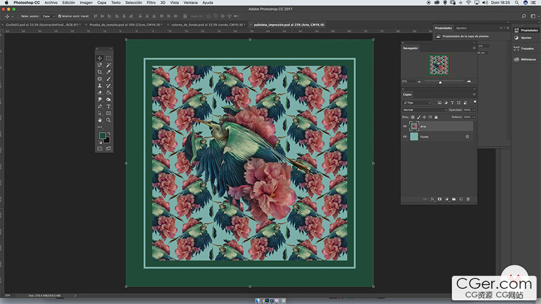The image size is (541, 304).
Task: Toggle layer filter switch in Capas
Action: tap(475, 102)
